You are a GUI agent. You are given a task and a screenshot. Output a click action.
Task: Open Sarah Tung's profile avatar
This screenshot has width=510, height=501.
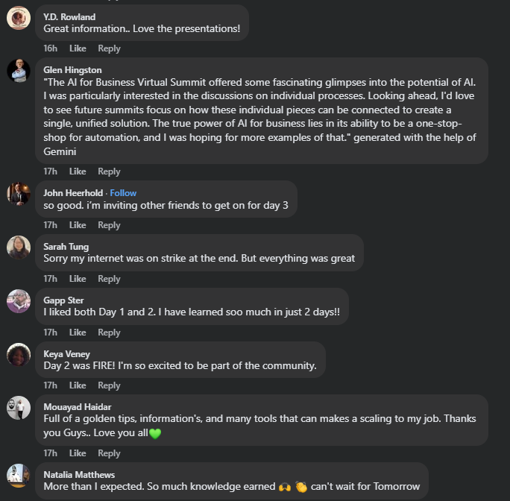tap(18, 247)
